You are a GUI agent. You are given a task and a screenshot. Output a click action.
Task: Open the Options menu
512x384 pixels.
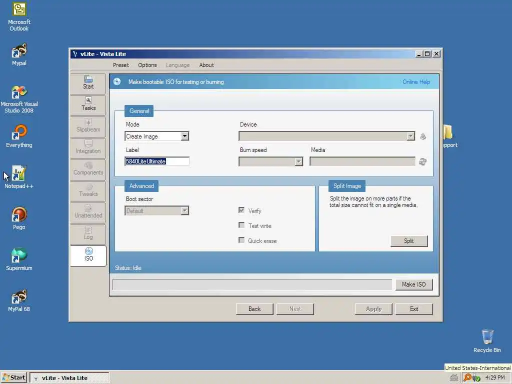[147, 65]
